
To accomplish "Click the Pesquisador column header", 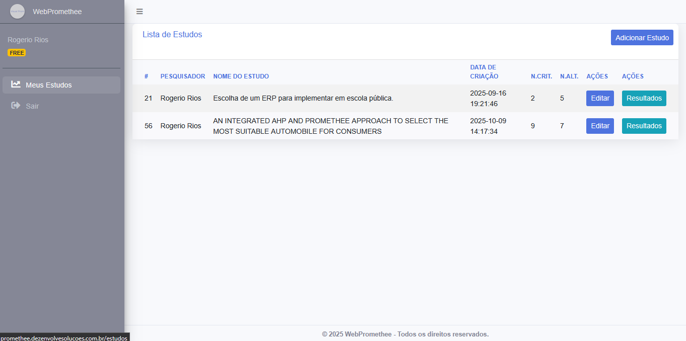I will tap(182, 76).
